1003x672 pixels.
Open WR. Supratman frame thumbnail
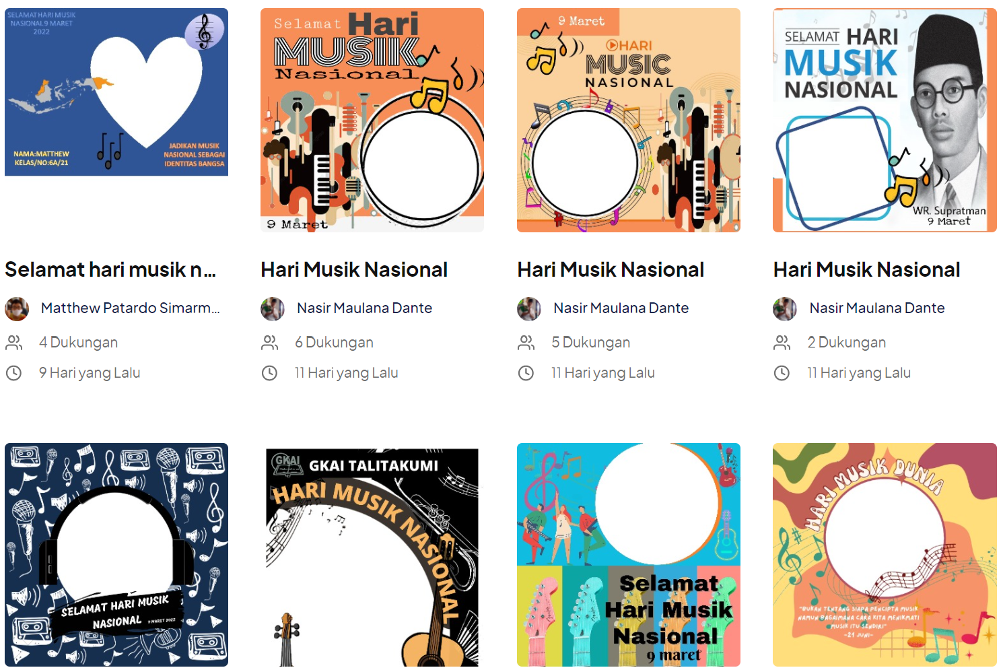pos(885,120)
